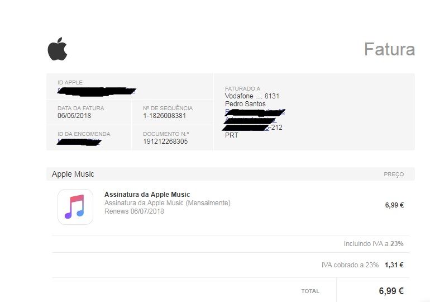Click the name Pedro Santos
The width and height of the screenshot is (430, 302).
click(x=245, y=104)
